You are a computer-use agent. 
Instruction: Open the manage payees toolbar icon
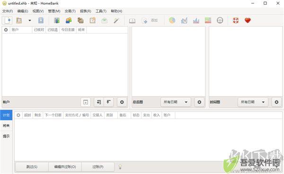pyautogui.click(x=69, y=20)
